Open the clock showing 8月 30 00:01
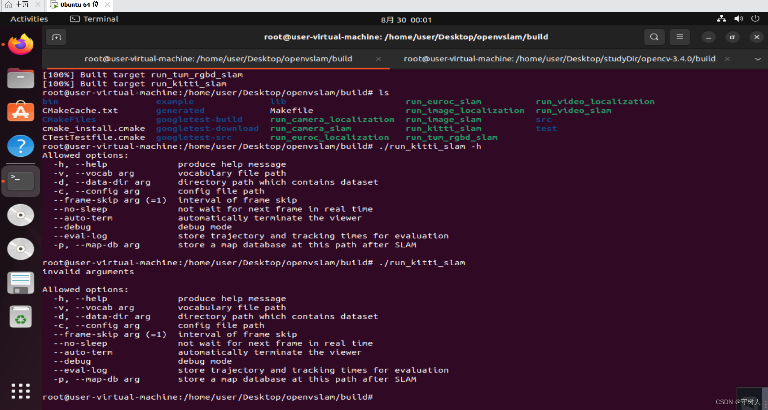Viewport: 768px width, 410px height. (406, 20)
